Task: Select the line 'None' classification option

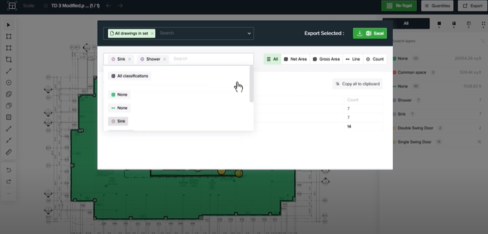Action: pos(119,108)
